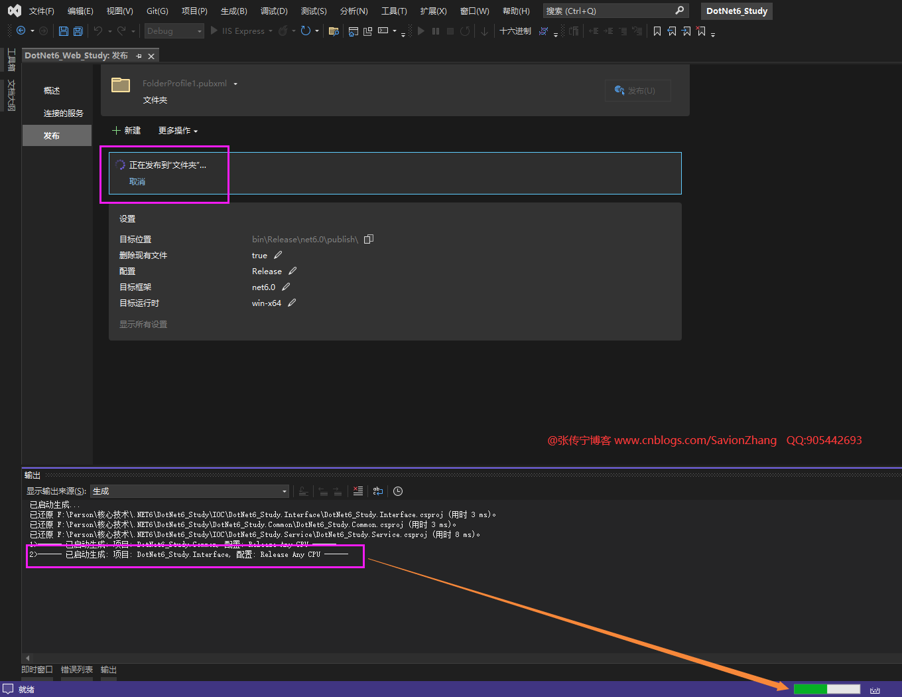The height and width of the screenshot is (697, 902).
Task: Switch to the 错误列表 tab
Action: point(77,670)
